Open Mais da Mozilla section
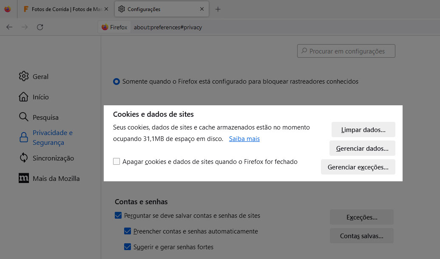 56,179
